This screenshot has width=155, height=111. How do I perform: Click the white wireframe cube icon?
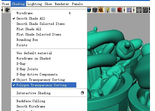pos(139,10)
